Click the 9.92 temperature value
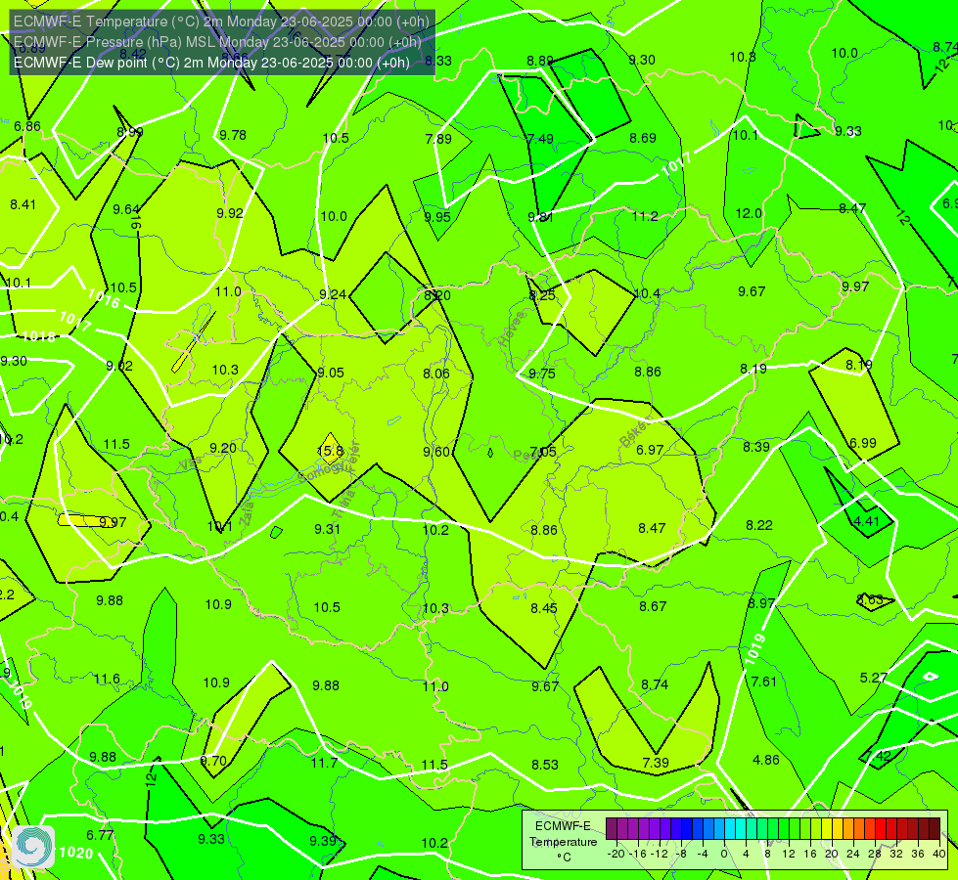 230,214
